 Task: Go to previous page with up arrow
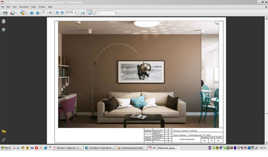click(x=32, y=13)
